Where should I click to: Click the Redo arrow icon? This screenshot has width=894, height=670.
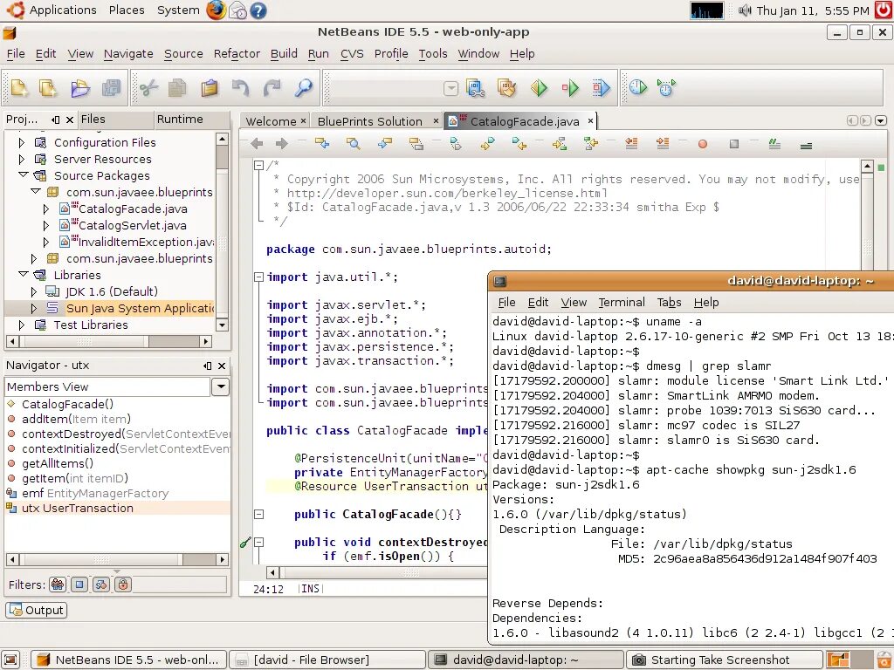[272, 88]
